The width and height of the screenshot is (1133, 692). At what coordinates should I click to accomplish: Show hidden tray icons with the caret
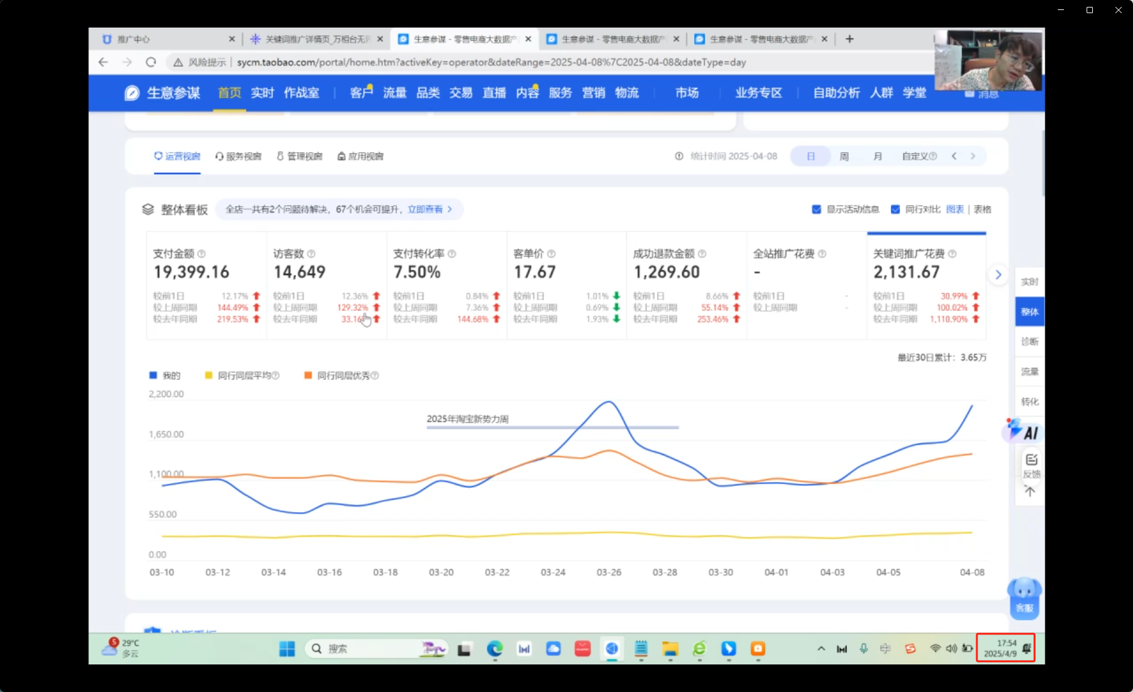pyautogui.click(x=821, y=649)
